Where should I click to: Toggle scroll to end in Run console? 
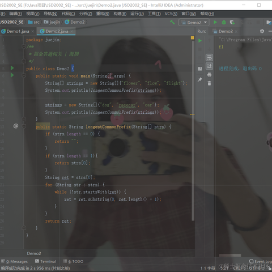pos(209,66)
